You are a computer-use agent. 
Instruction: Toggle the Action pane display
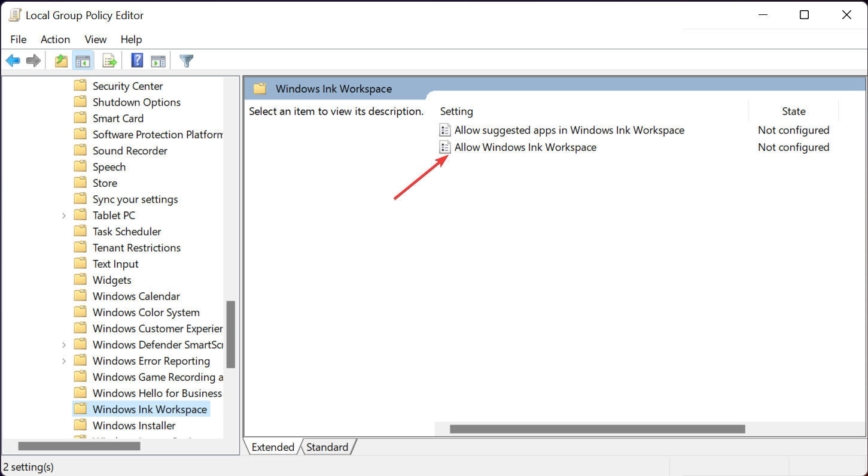click(x=158, y=60)
